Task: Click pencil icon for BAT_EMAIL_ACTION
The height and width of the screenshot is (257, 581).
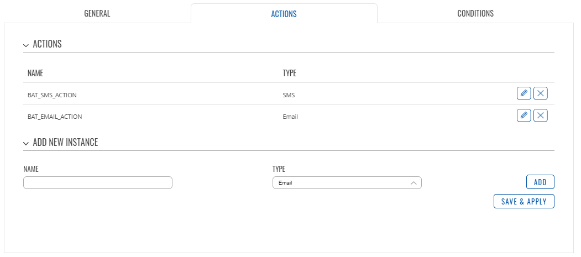Action: (x=524, y=116)
